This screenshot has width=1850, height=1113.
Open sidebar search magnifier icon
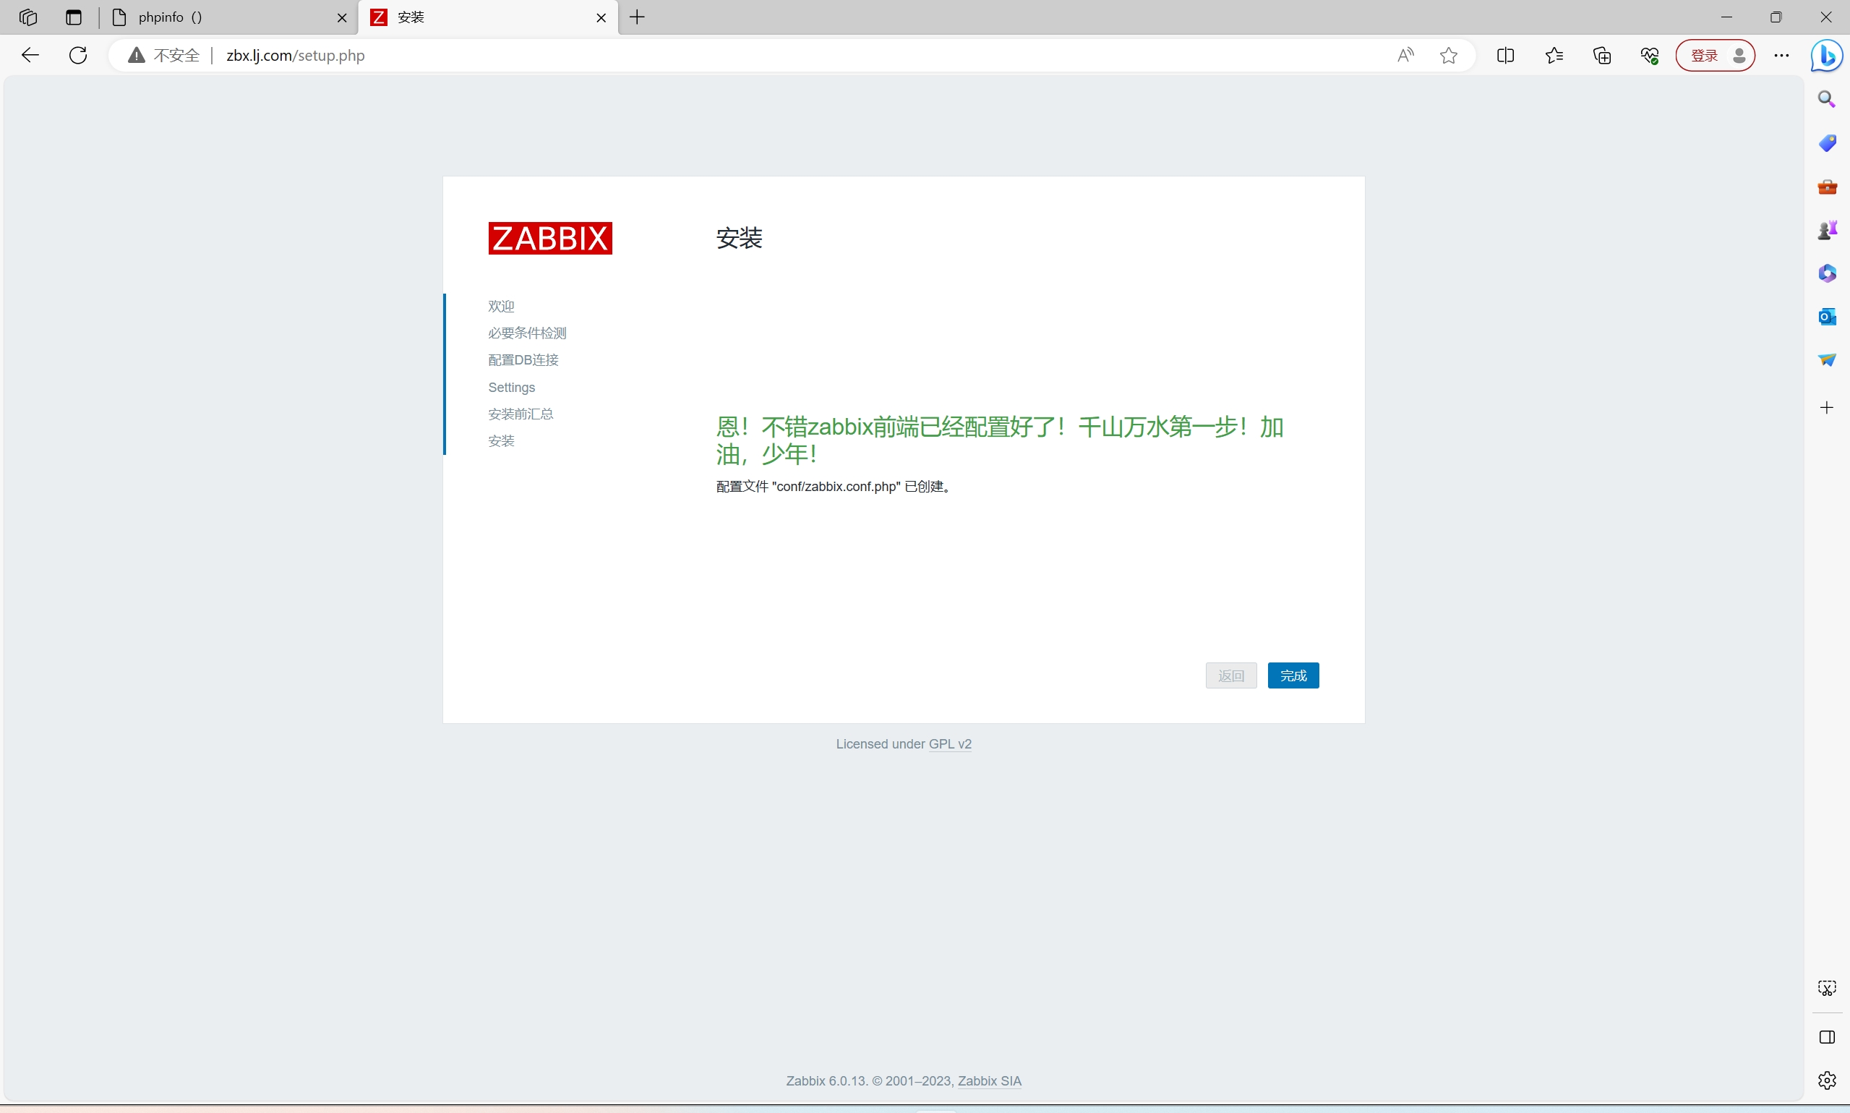point(1826,99)
